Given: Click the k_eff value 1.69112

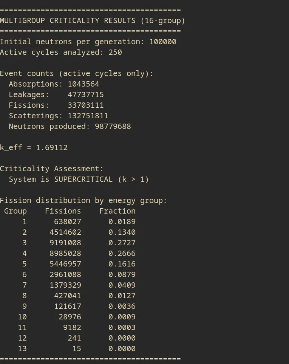Looking at the screenshot, I should (x=52, y=148).
